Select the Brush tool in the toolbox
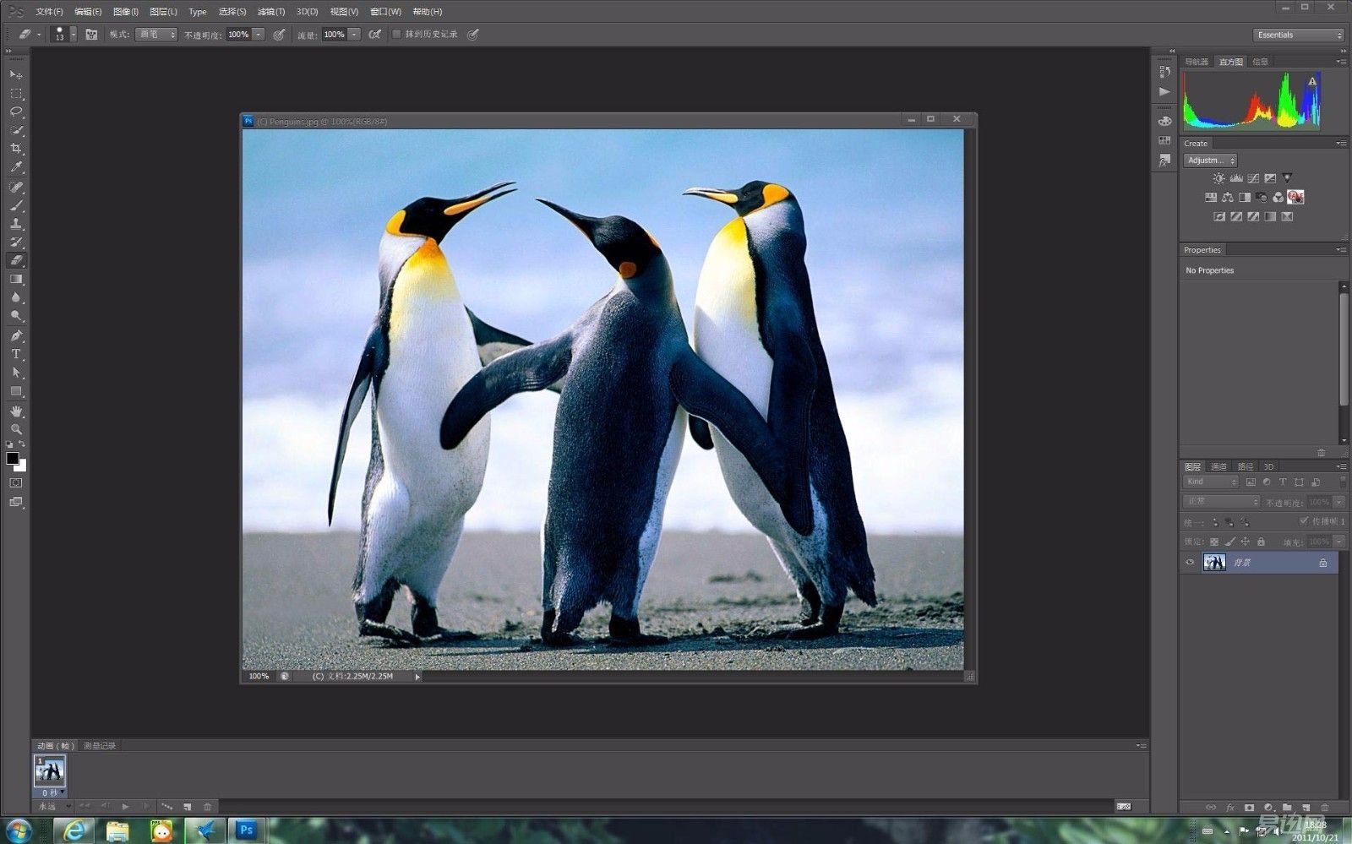 tap(16, 205)
